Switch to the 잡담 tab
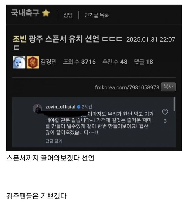188x208 pixels. 68,15
